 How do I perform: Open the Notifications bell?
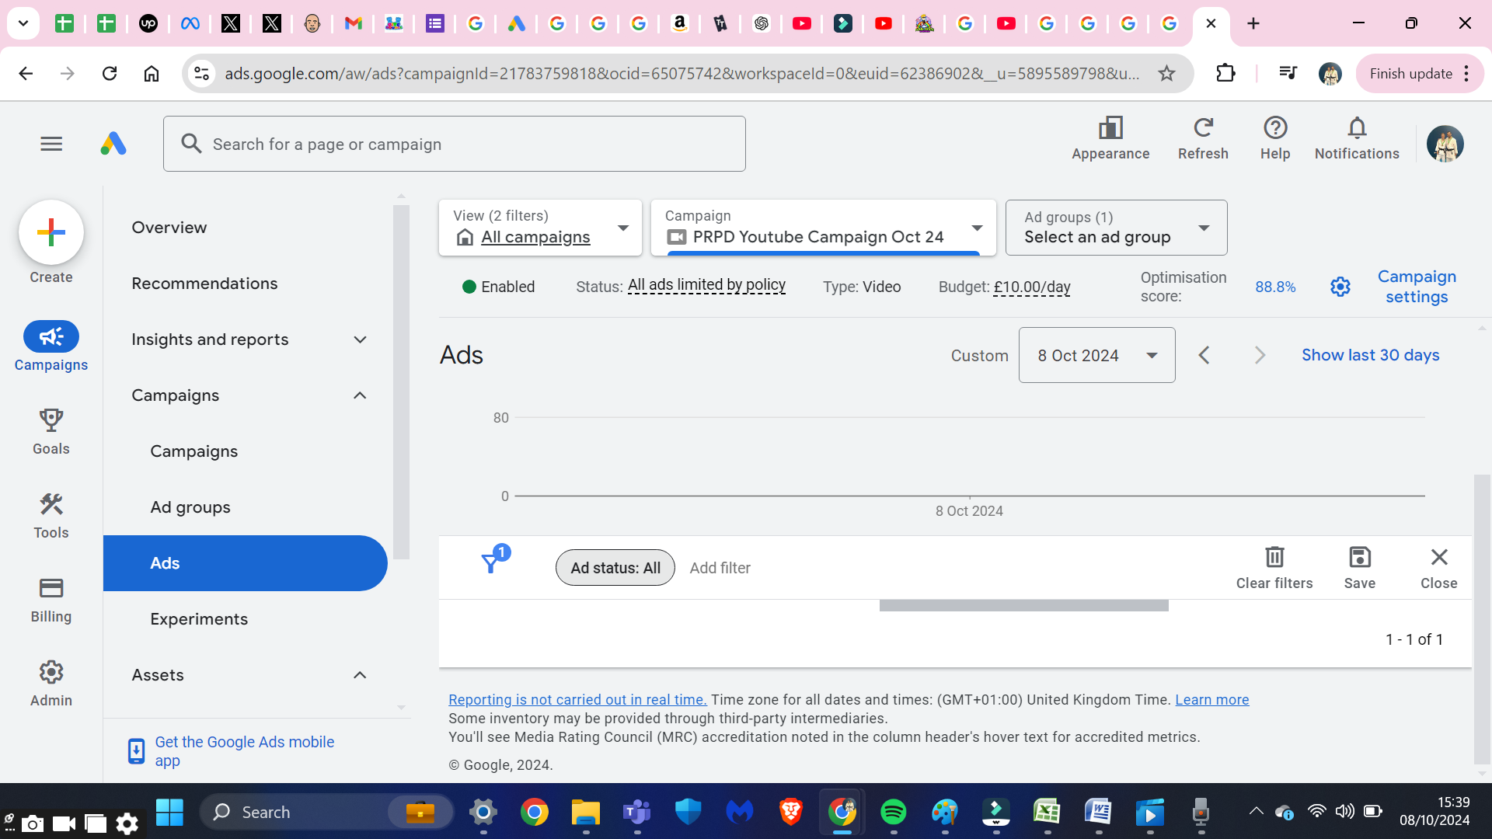click(1357, 138)
